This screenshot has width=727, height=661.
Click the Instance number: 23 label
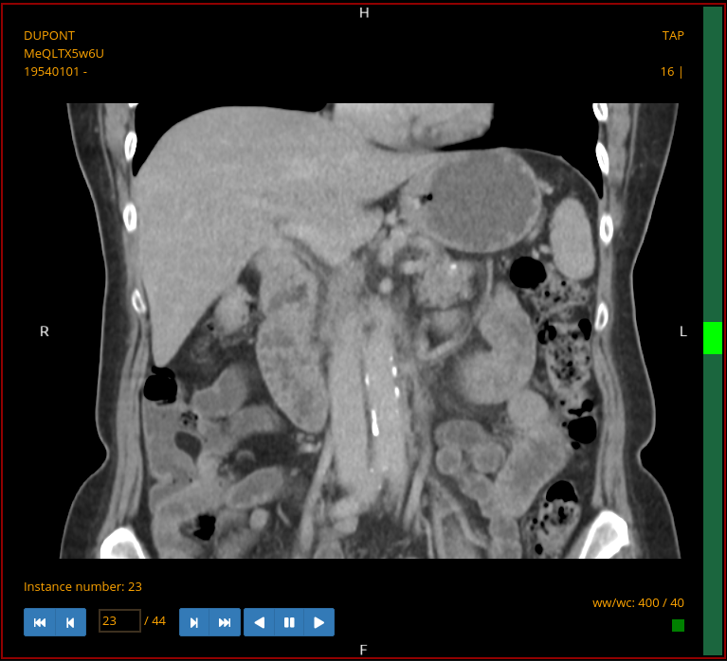pyautogui.click(x=82, y=586)
